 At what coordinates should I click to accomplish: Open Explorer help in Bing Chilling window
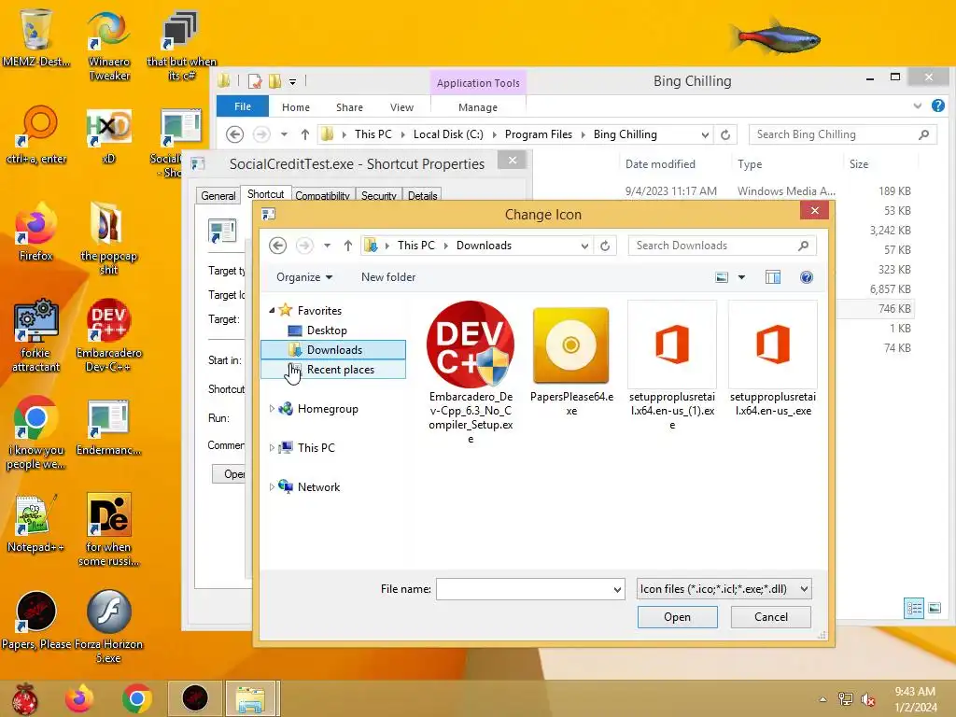tap(937, 106)
